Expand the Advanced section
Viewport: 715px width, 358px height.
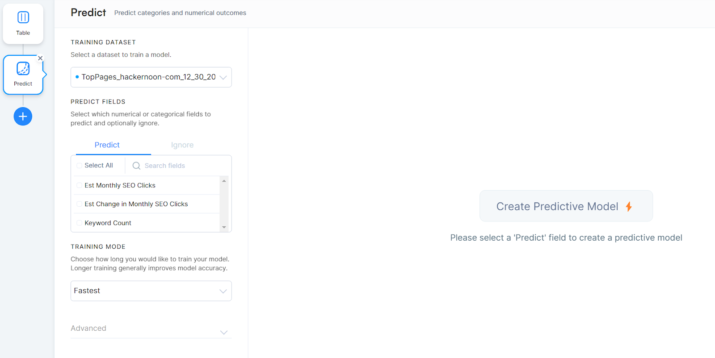(x=151, y=329)
